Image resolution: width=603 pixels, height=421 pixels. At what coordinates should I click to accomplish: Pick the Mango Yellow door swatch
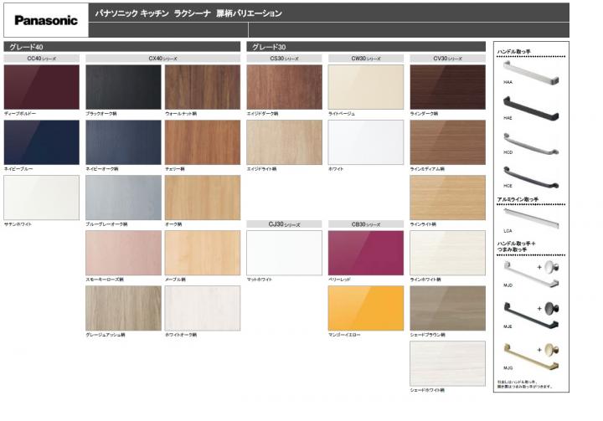coord(366,308)
